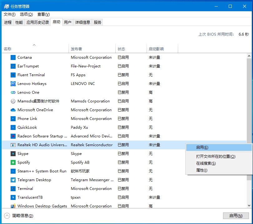Click the 启用(N) button
The width and height of the screenshot is (253, 224).
pyautogui.click(x=236, y=216)
